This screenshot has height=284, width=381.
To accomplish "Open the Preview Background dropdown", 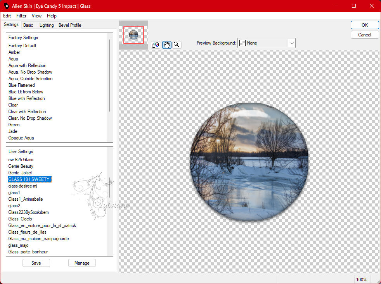I will tap(266, 43).
